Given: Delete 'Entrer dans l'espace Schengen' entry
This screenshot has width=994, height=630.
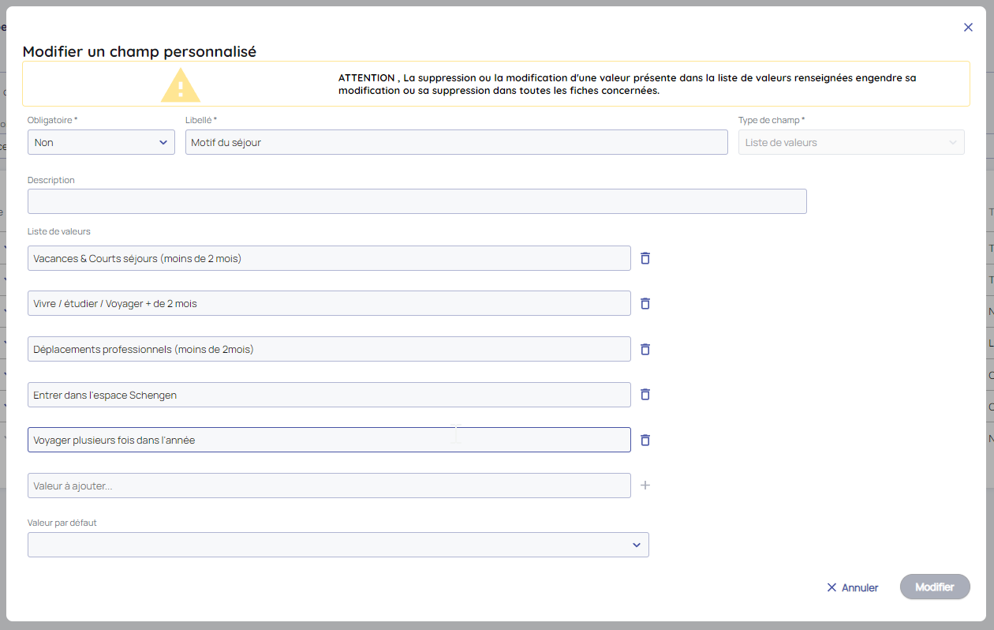Looking at the screenshot, I should coord(645,395).
